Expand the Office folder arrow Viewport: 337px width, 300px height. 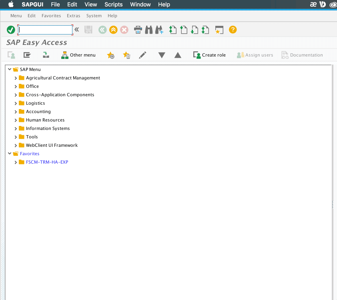click(x=16, y=86)
